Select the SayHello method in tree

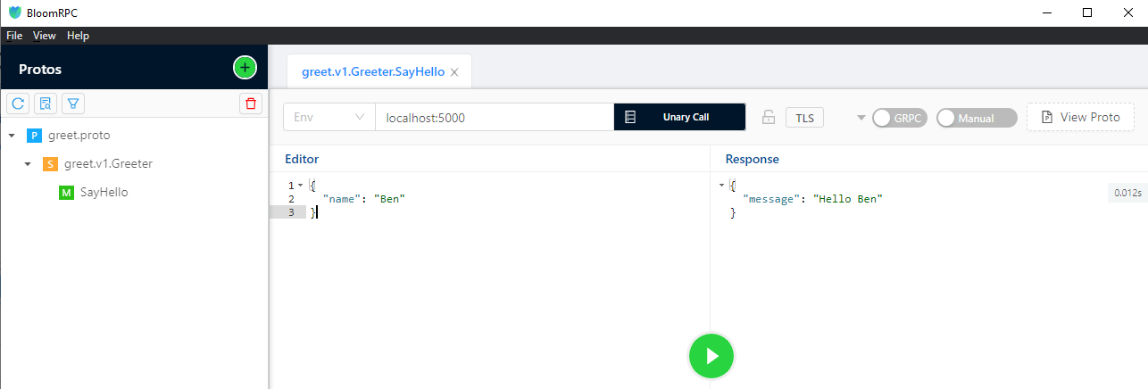[104, 192]
